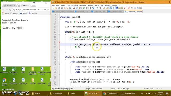This screenshot has width=171, height=96.
Task: Click the Redo arrow icon
Action: coord(87,8)
